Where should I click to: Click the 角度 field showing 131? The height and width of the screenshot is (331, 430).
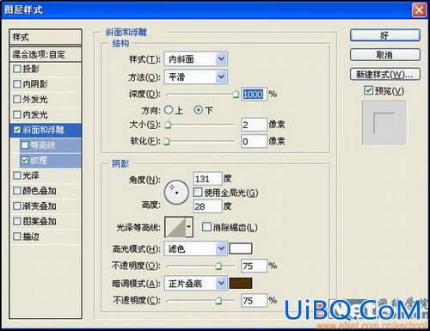[207, 179]
